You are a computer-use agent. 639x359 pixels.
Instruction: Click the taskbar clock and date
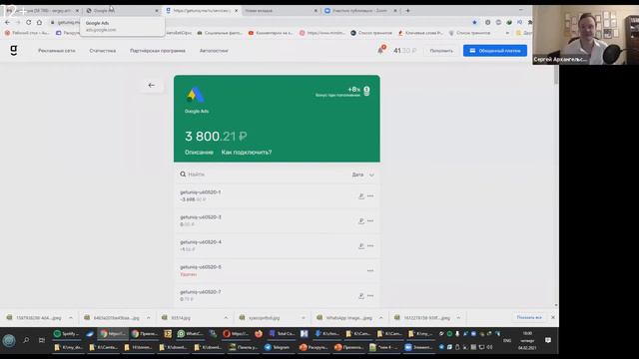coord(527,340)
